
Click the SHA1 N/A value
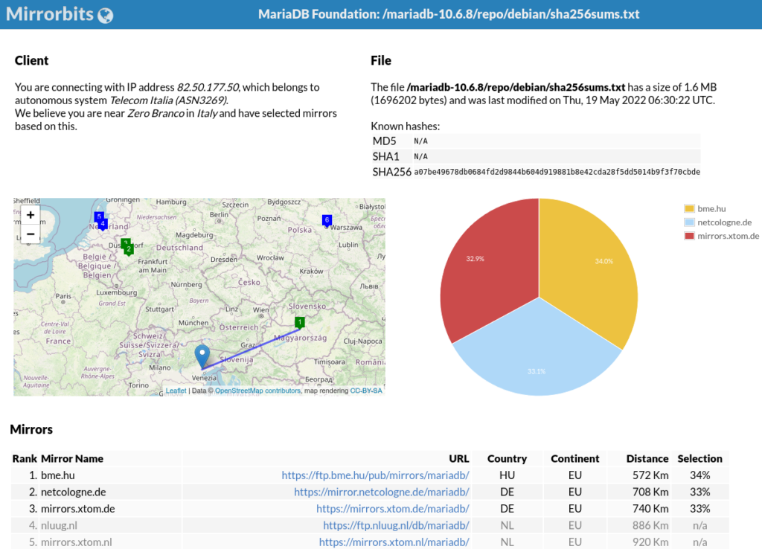click(421, 156)
